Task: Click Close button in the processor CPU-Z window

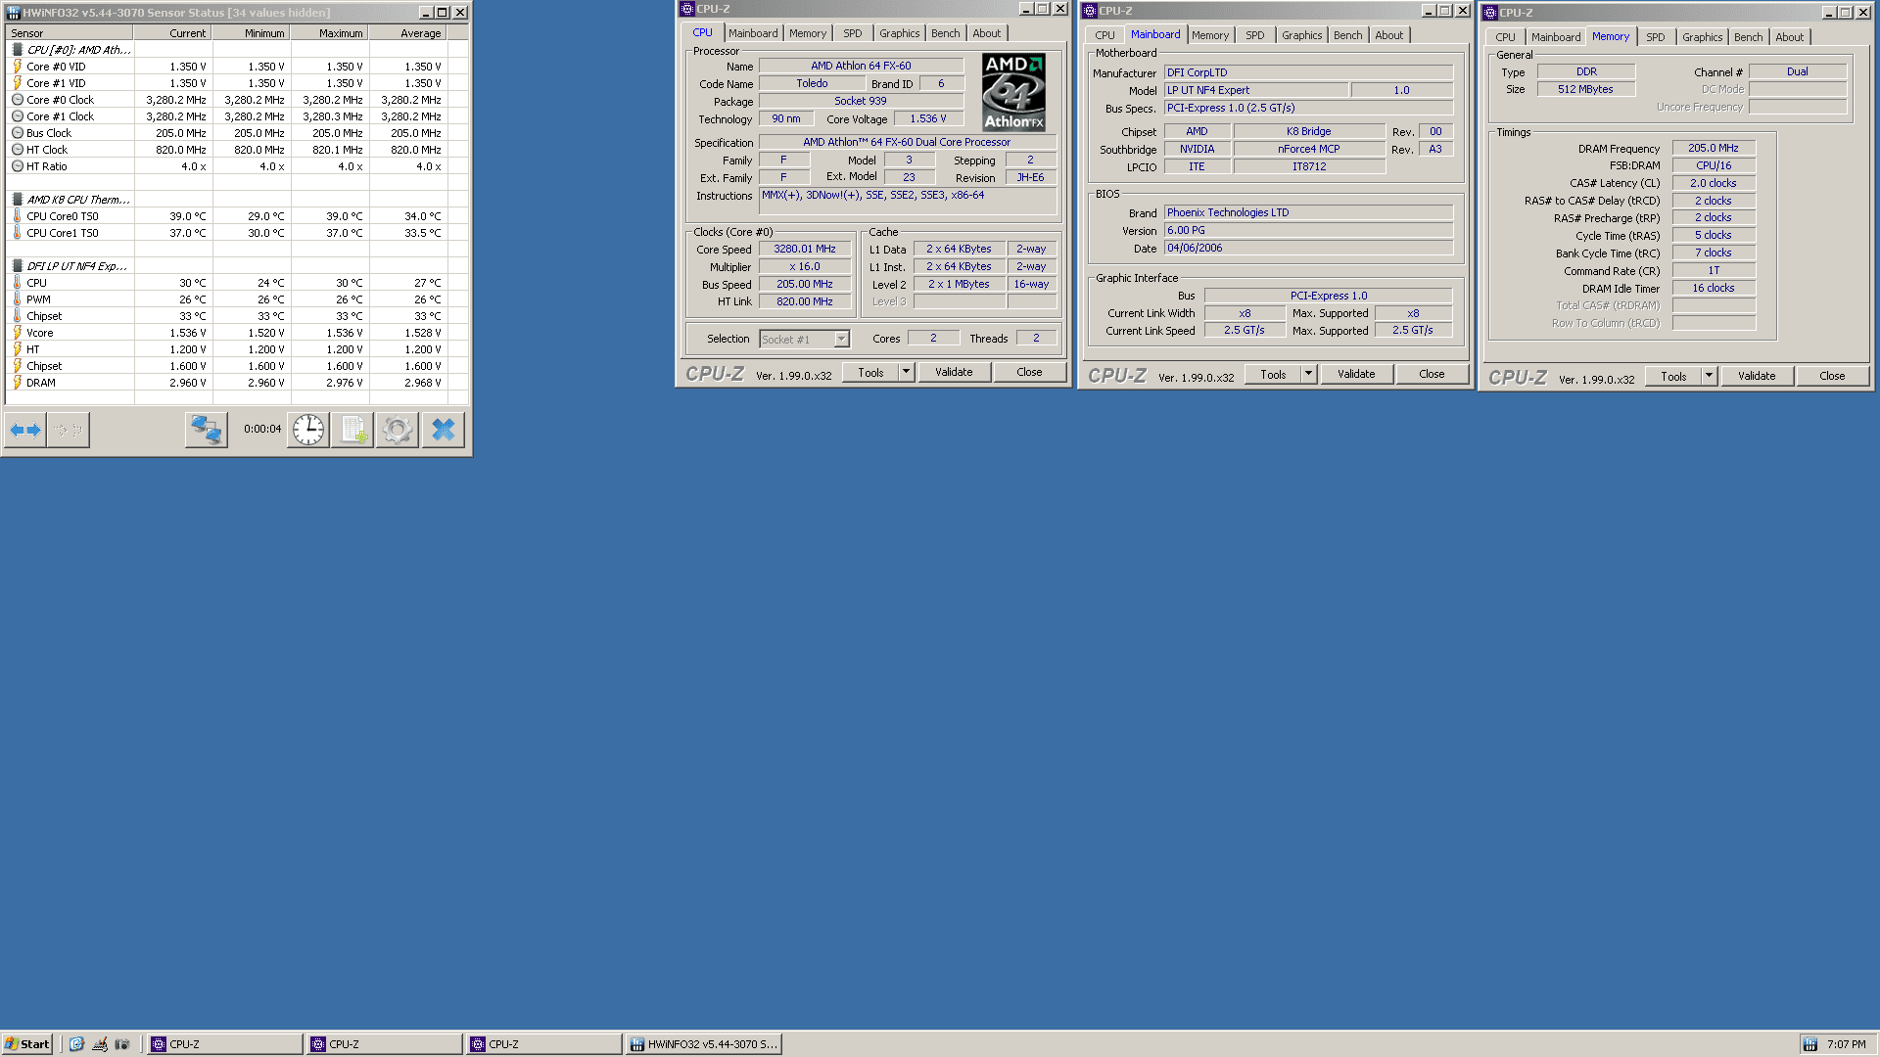Action: click(1029, 372)
